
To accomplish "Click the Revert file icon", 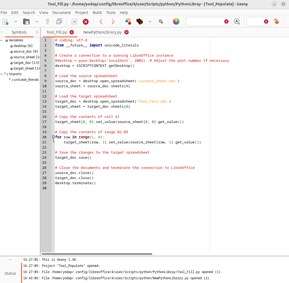I will 74,22.
